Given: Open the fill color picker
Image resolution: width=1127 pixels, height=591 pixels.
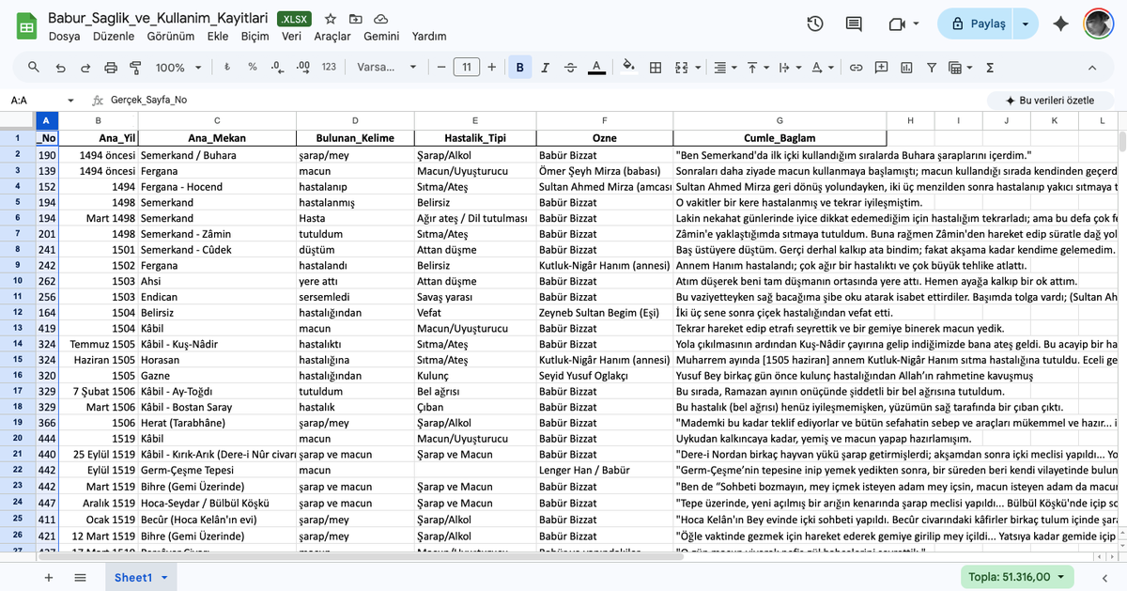Looking at the screenshot, I should 630,68.
